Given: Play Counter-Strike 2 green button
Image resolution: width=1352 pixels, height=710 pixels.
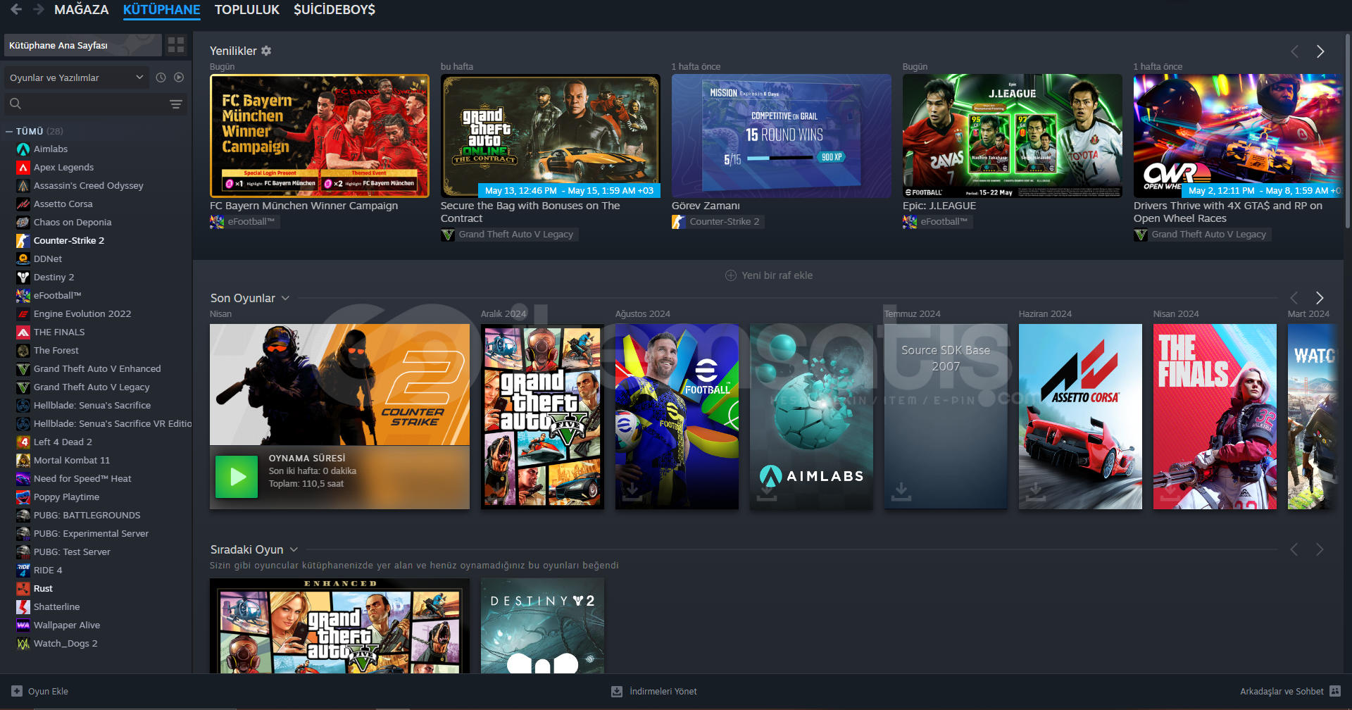Looking at the screenshot, I should tap(237, 477).
